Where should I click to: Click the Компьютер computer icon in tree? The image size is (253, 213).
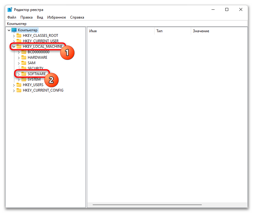(14, 30)
